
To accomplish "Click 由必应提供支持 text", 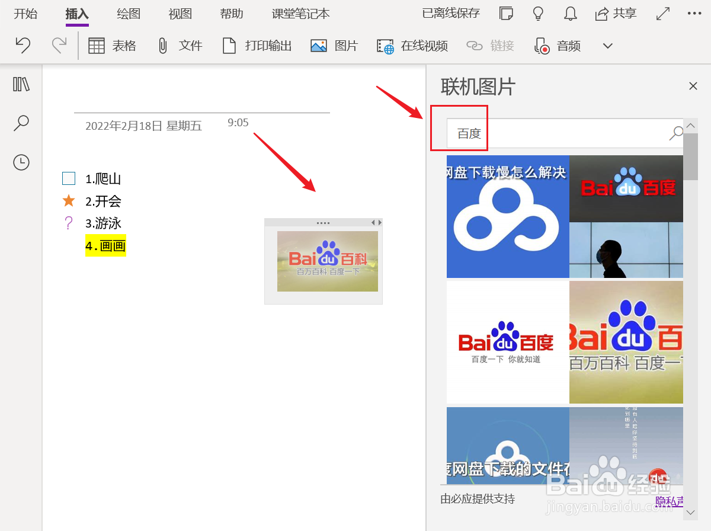I will [478, 499].
